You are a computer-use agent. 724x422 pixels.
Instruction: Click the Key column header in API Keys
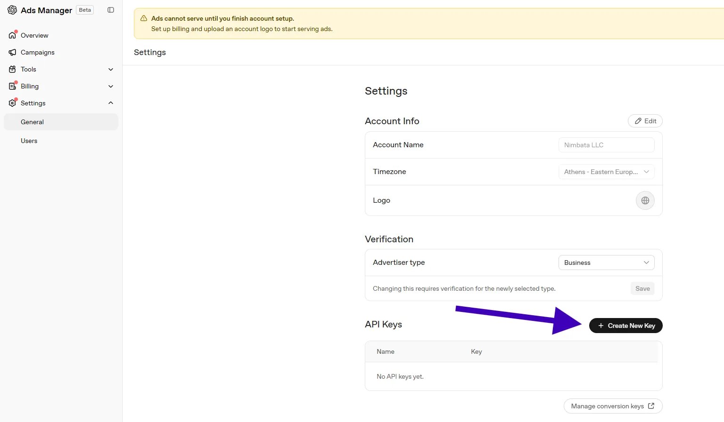[477, 351]
